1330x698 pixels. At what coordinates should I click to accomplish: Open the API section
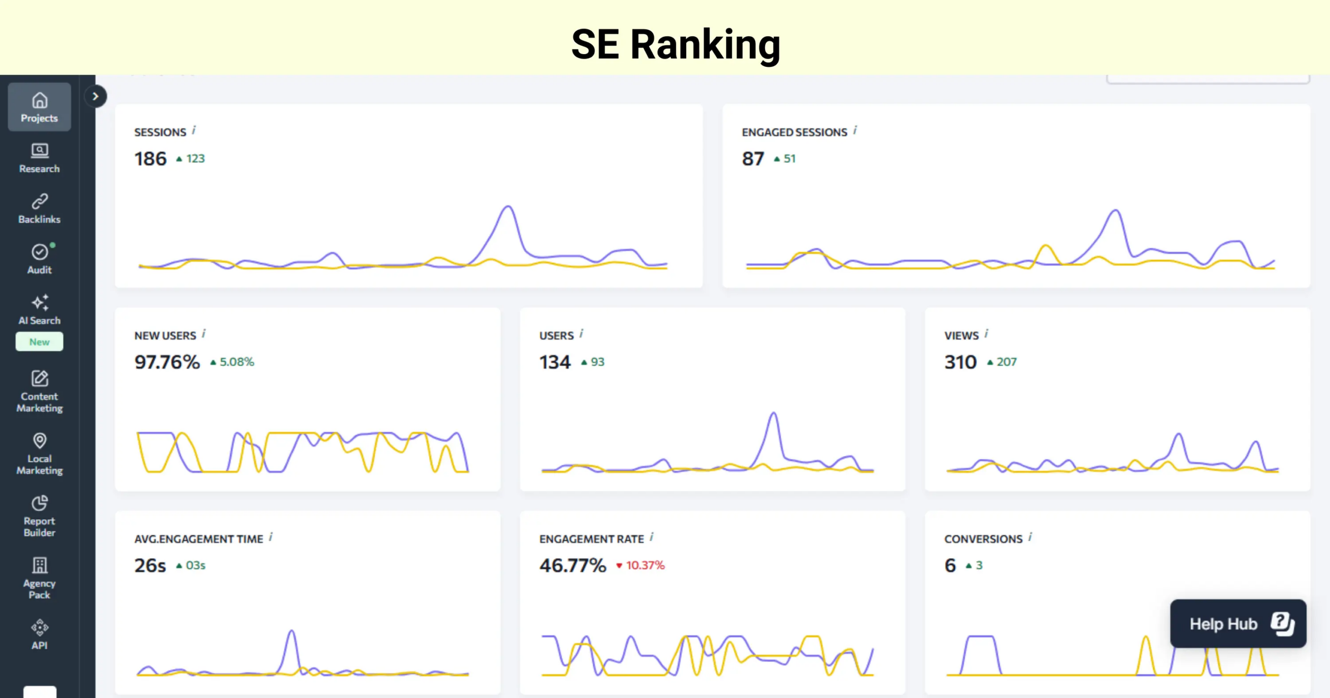(x=39, y=634)
